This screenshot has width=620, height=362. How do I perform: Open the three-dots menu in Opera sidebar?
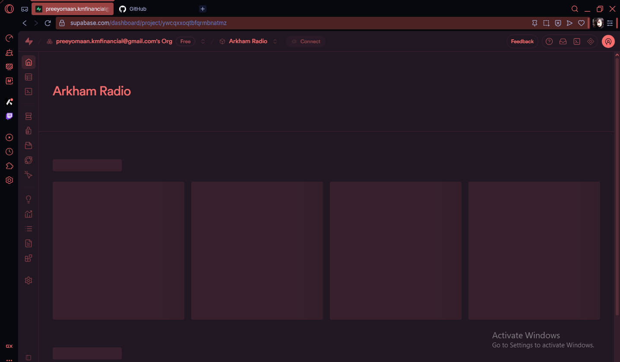coord(9,359)
